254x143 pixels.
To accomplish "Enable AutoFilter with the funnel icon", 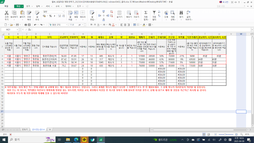I will point(154,13).
